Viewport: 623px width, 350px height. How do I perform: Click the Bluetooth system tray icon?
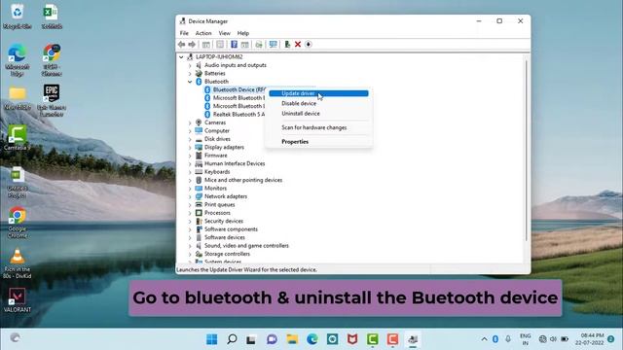495,339
